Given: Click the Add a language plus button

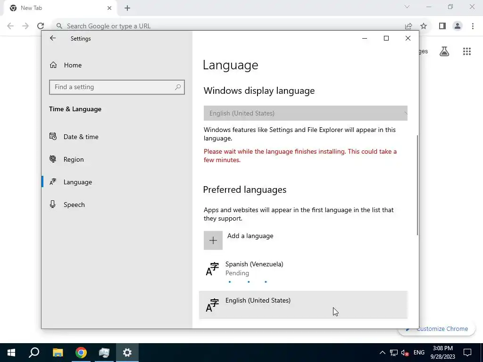Looking at the screenshot, I should pyautogui.click(x=213, y=240).
